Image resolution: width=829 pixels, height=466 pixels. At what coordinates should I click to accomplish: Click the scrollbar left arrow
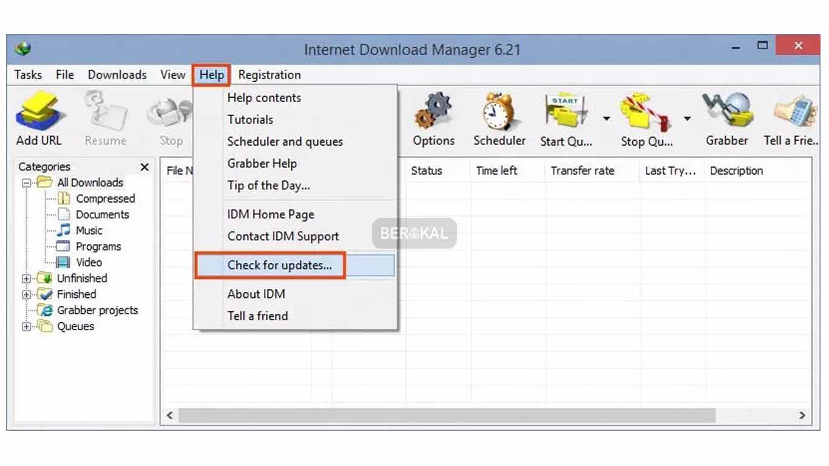tap(170, 416)
